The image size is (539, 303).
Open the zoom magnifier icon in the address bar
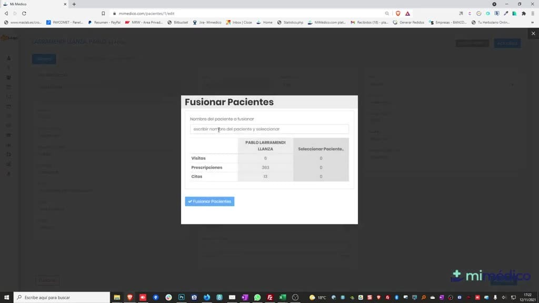coord(387,13)
